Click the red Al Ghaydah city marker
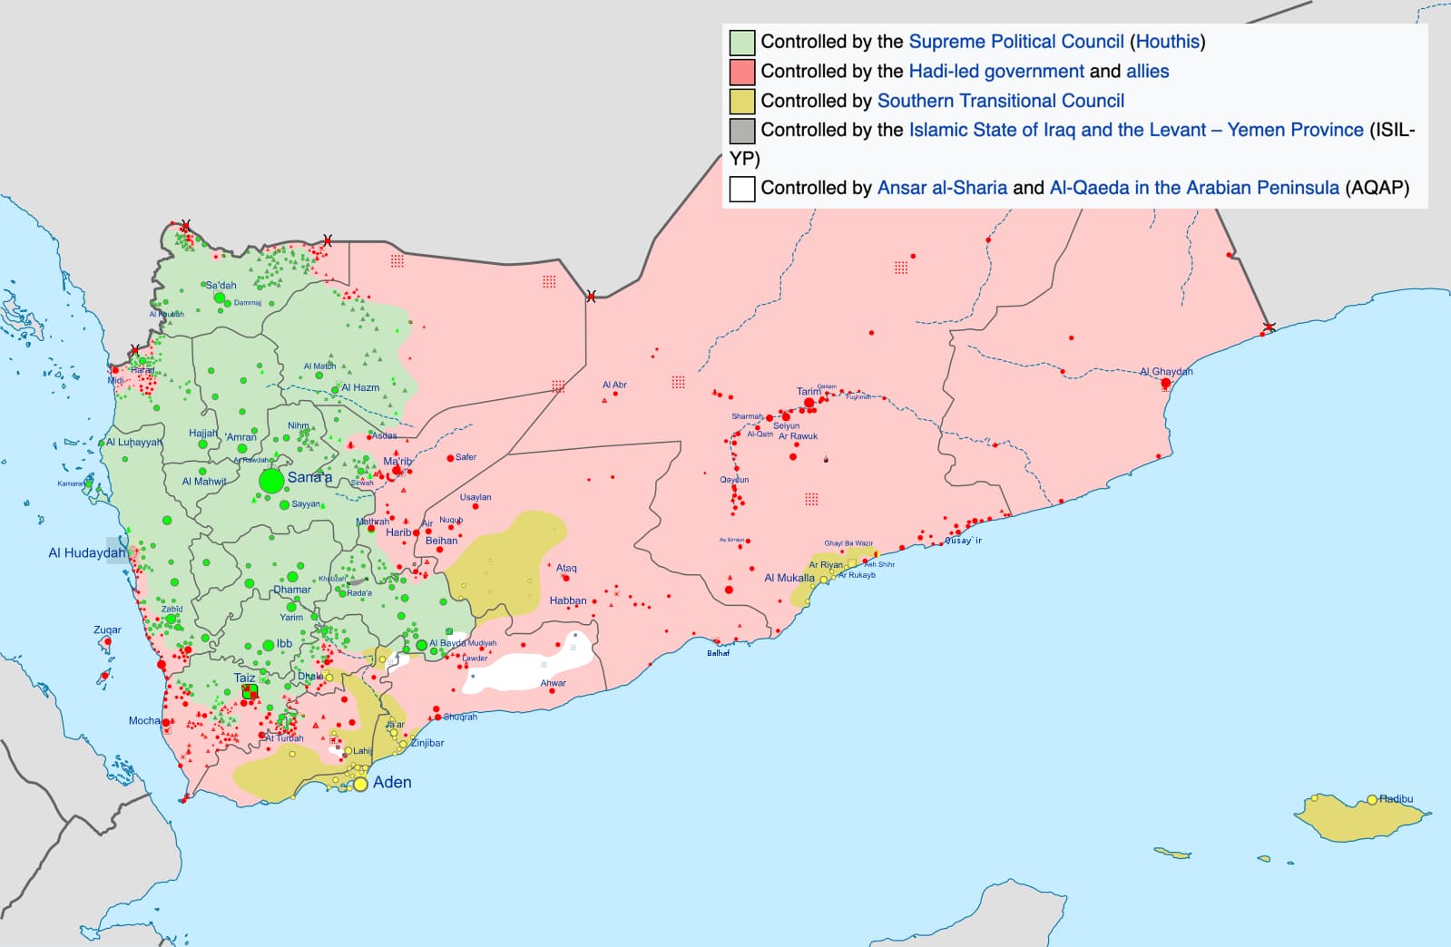 (x=1166, y=384)
